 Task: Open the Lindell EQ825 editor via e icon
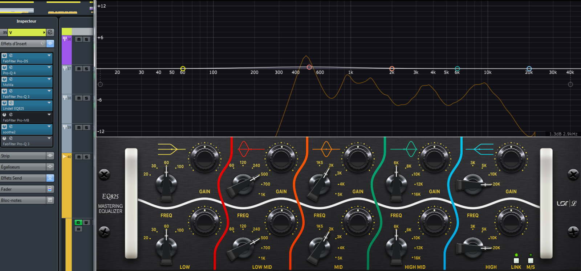click(x=11, y=103)
